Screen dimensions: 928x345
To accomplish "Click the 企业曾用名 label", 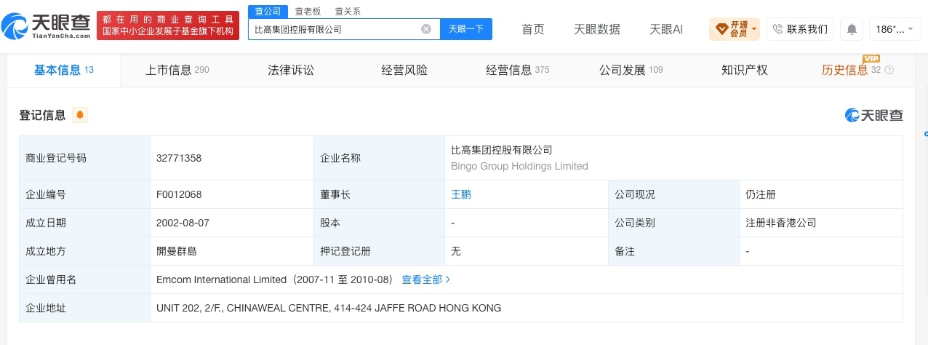I will (x=51, y=279).
